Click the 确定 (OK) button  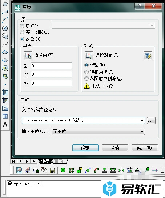85,148
